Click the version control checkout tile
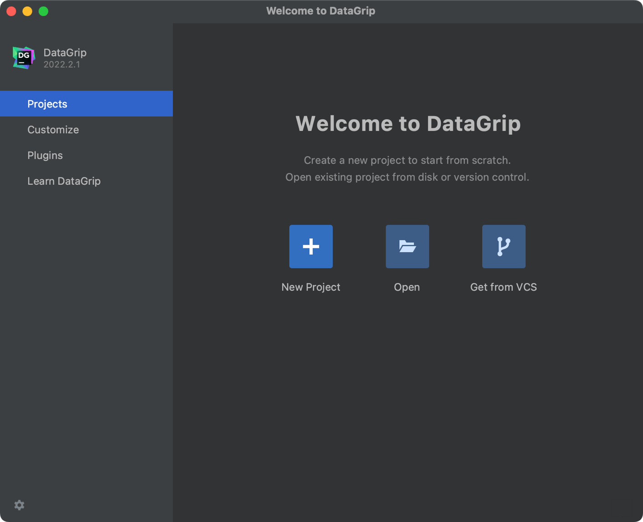 (503, 246)
